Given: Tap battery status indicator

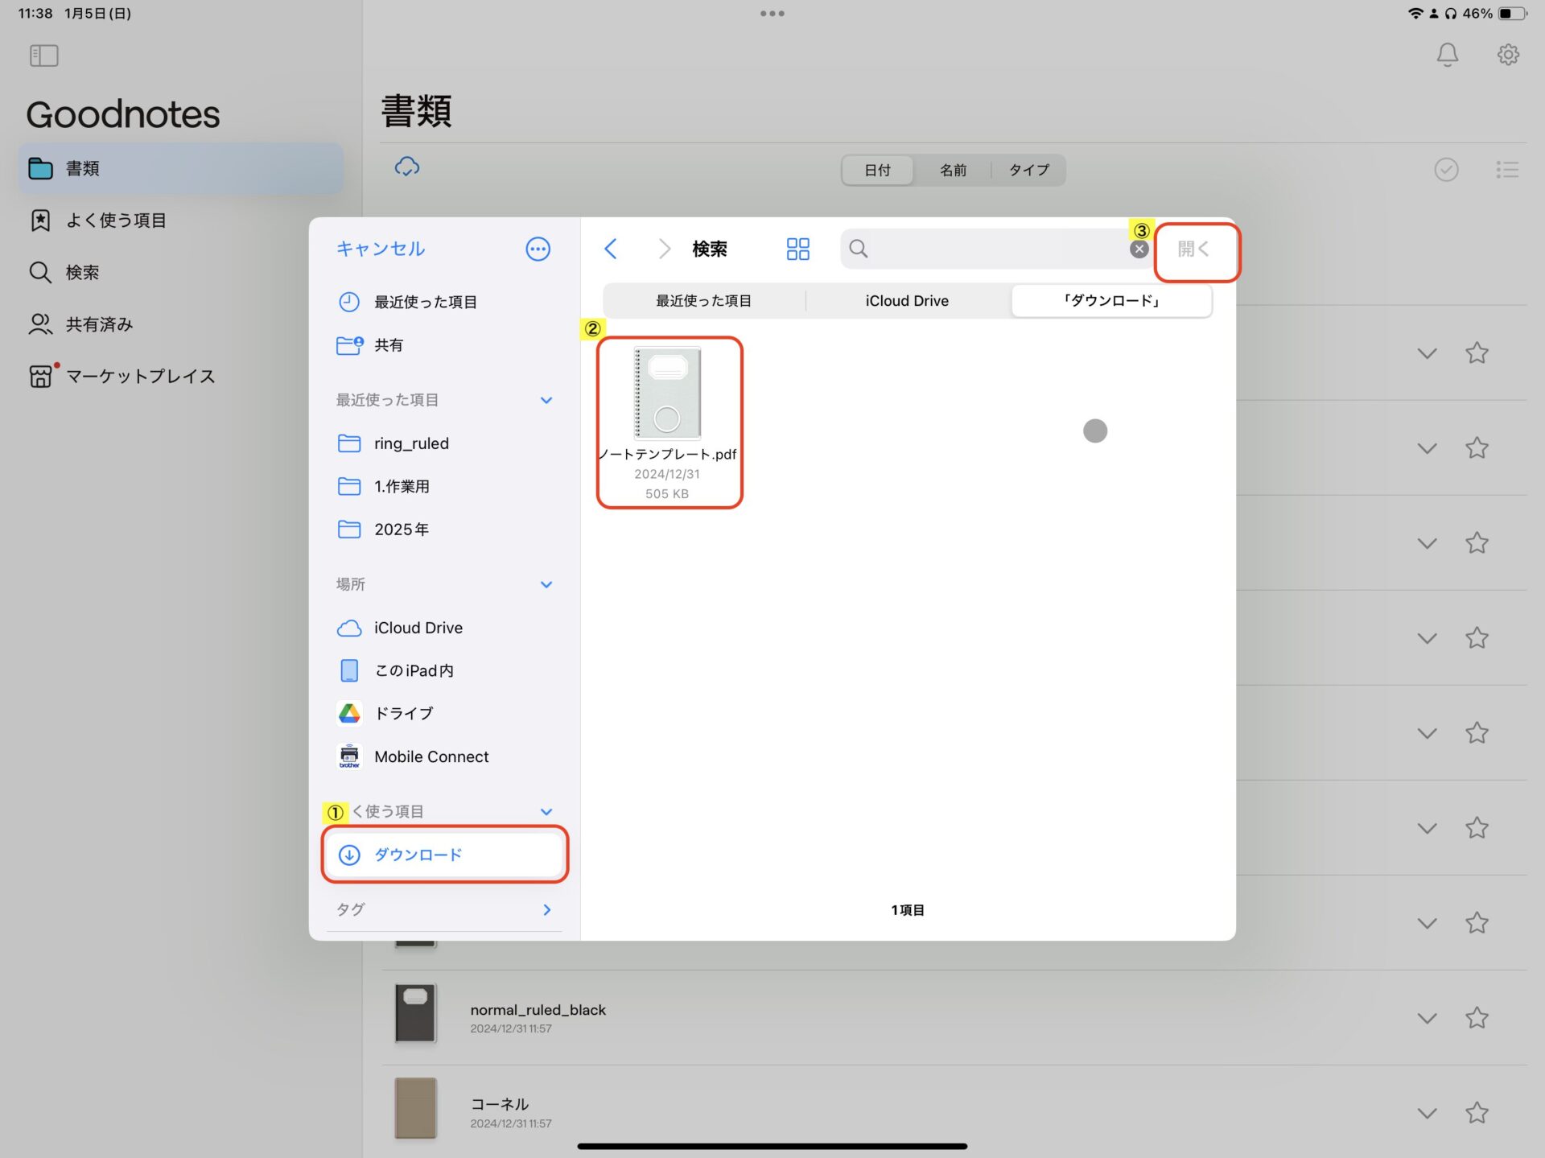Looking at the screenshot, I should tap(1513, 14).
